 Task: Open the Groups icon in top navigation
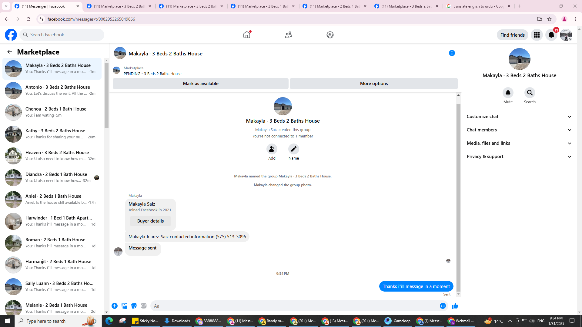pyautogui.click(x=330, y=35)
